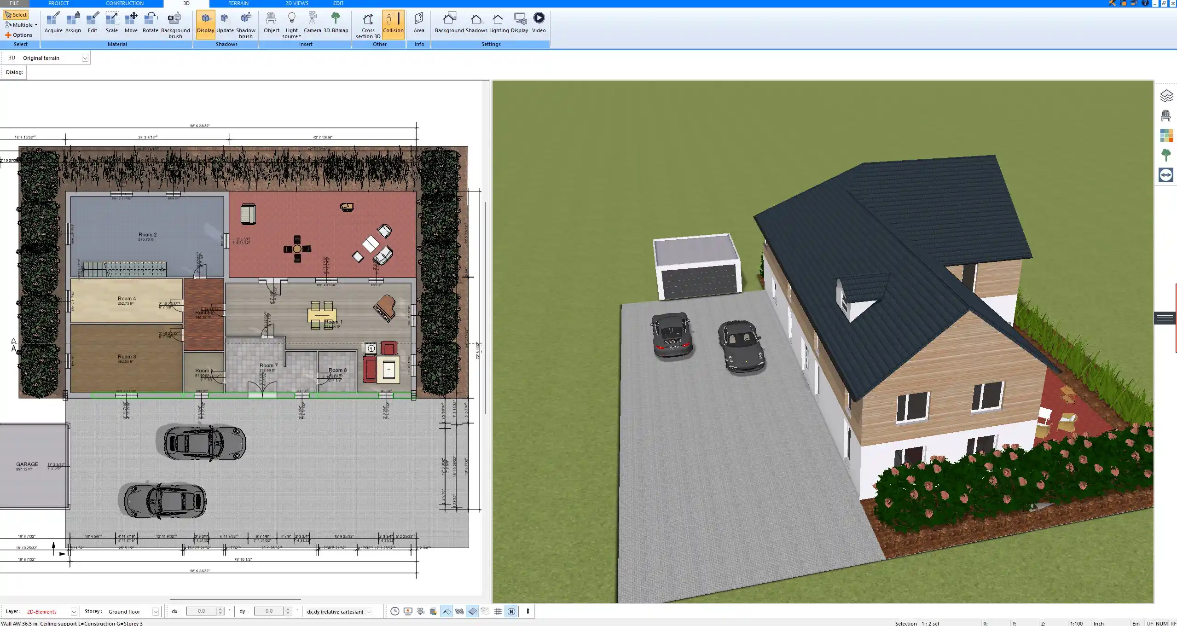Click the dy input field
The image size is (1177, 626).
[269, 611]
